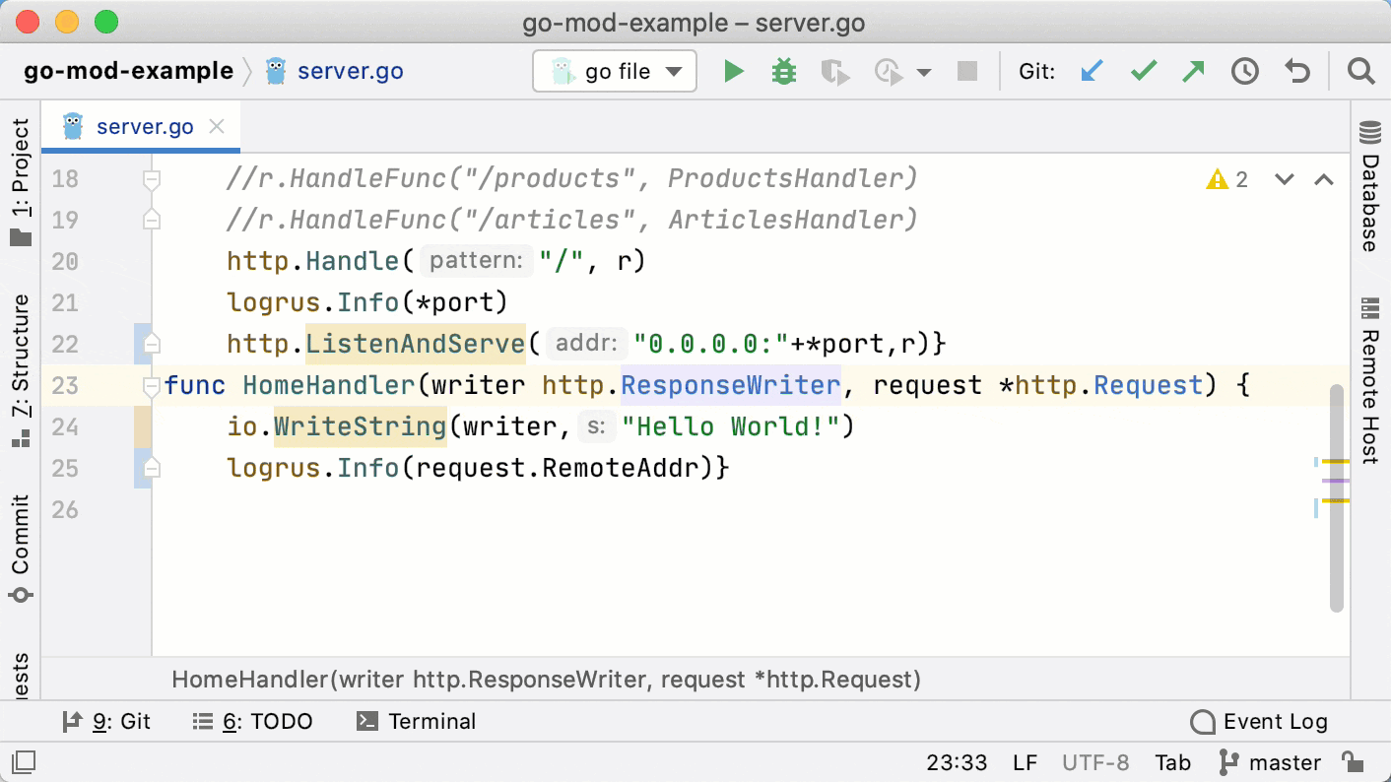Collapse the HomeHandler function fold region
Image resolution: width=1391 pixels, height=782 pixels.
[x=151, y=386]
